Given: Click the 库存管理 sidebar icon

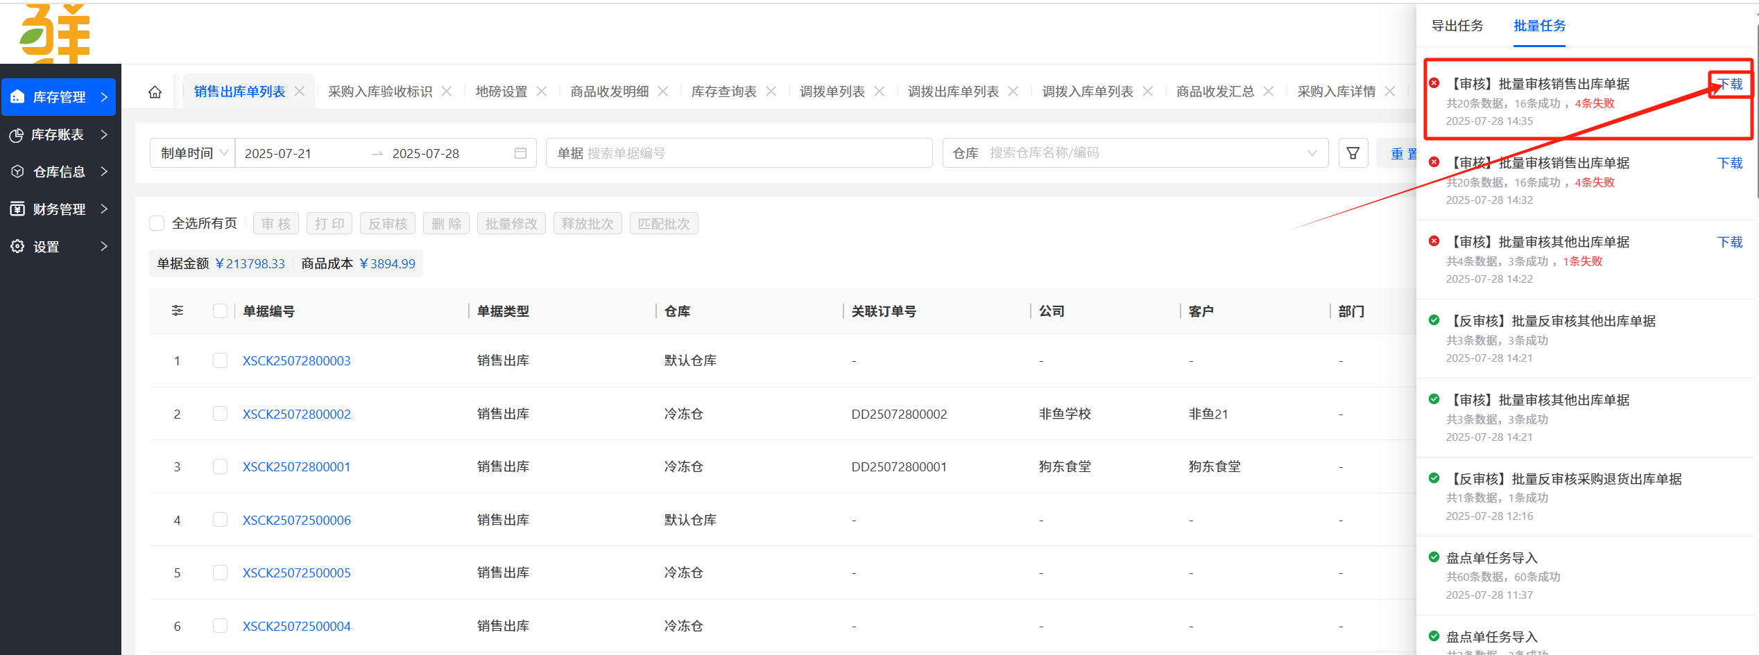Looking at the screenshot, I should tap(18, 97).
